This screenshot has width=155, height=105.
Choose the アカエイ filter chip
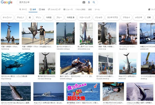(x=126, y=17)
